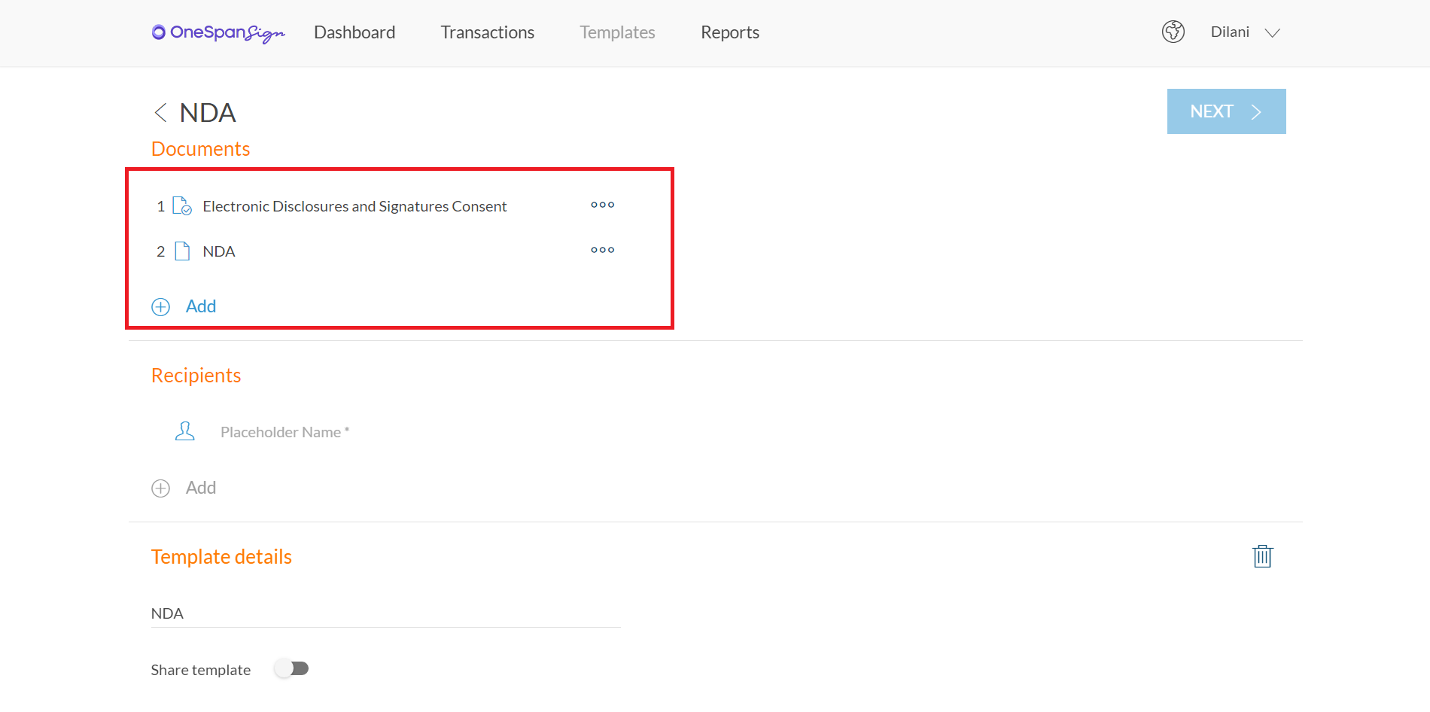Click the Electronic Disclosures document icon

(182, 205)
